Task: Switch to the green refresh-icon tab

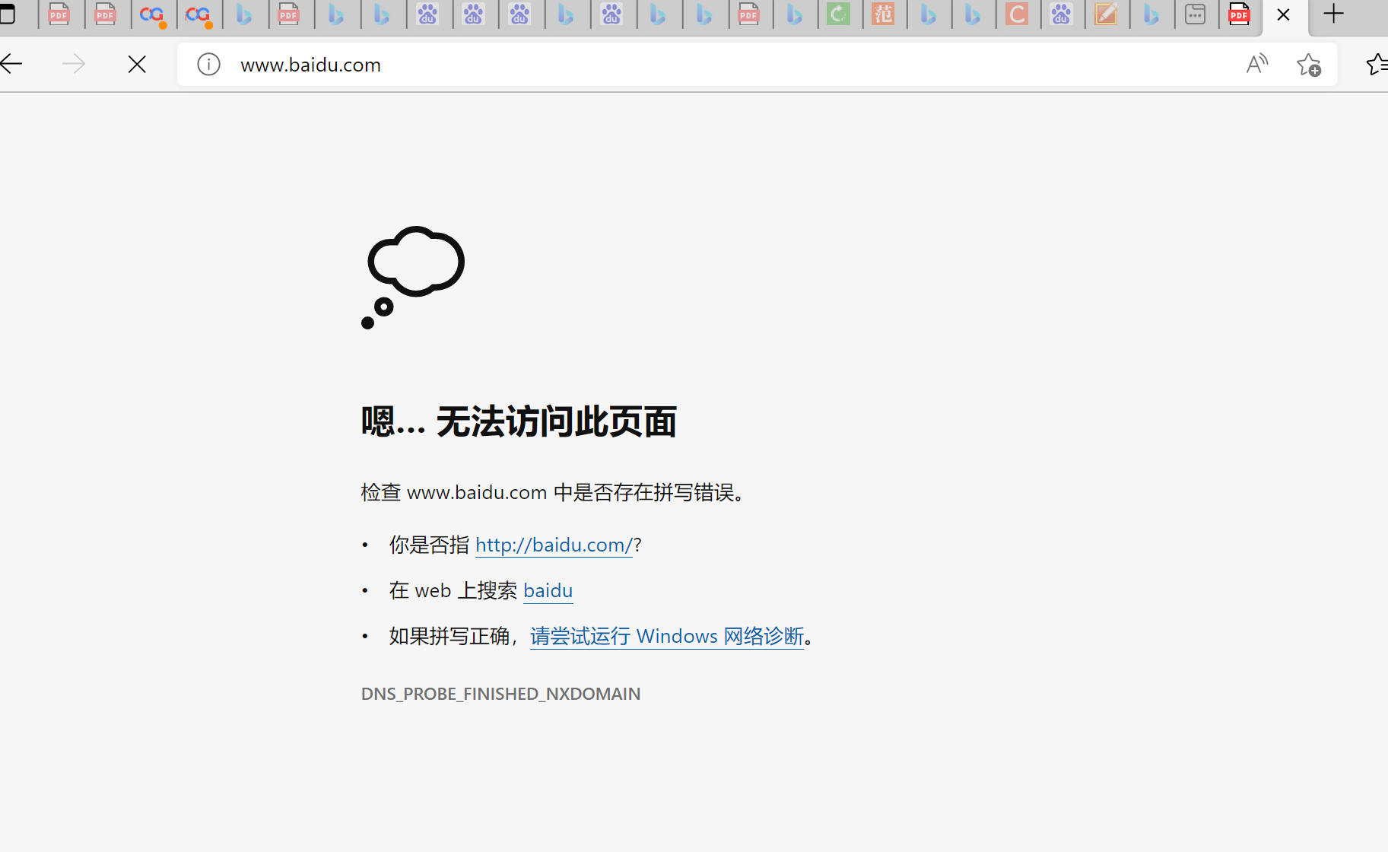Action: click(838, 14)
